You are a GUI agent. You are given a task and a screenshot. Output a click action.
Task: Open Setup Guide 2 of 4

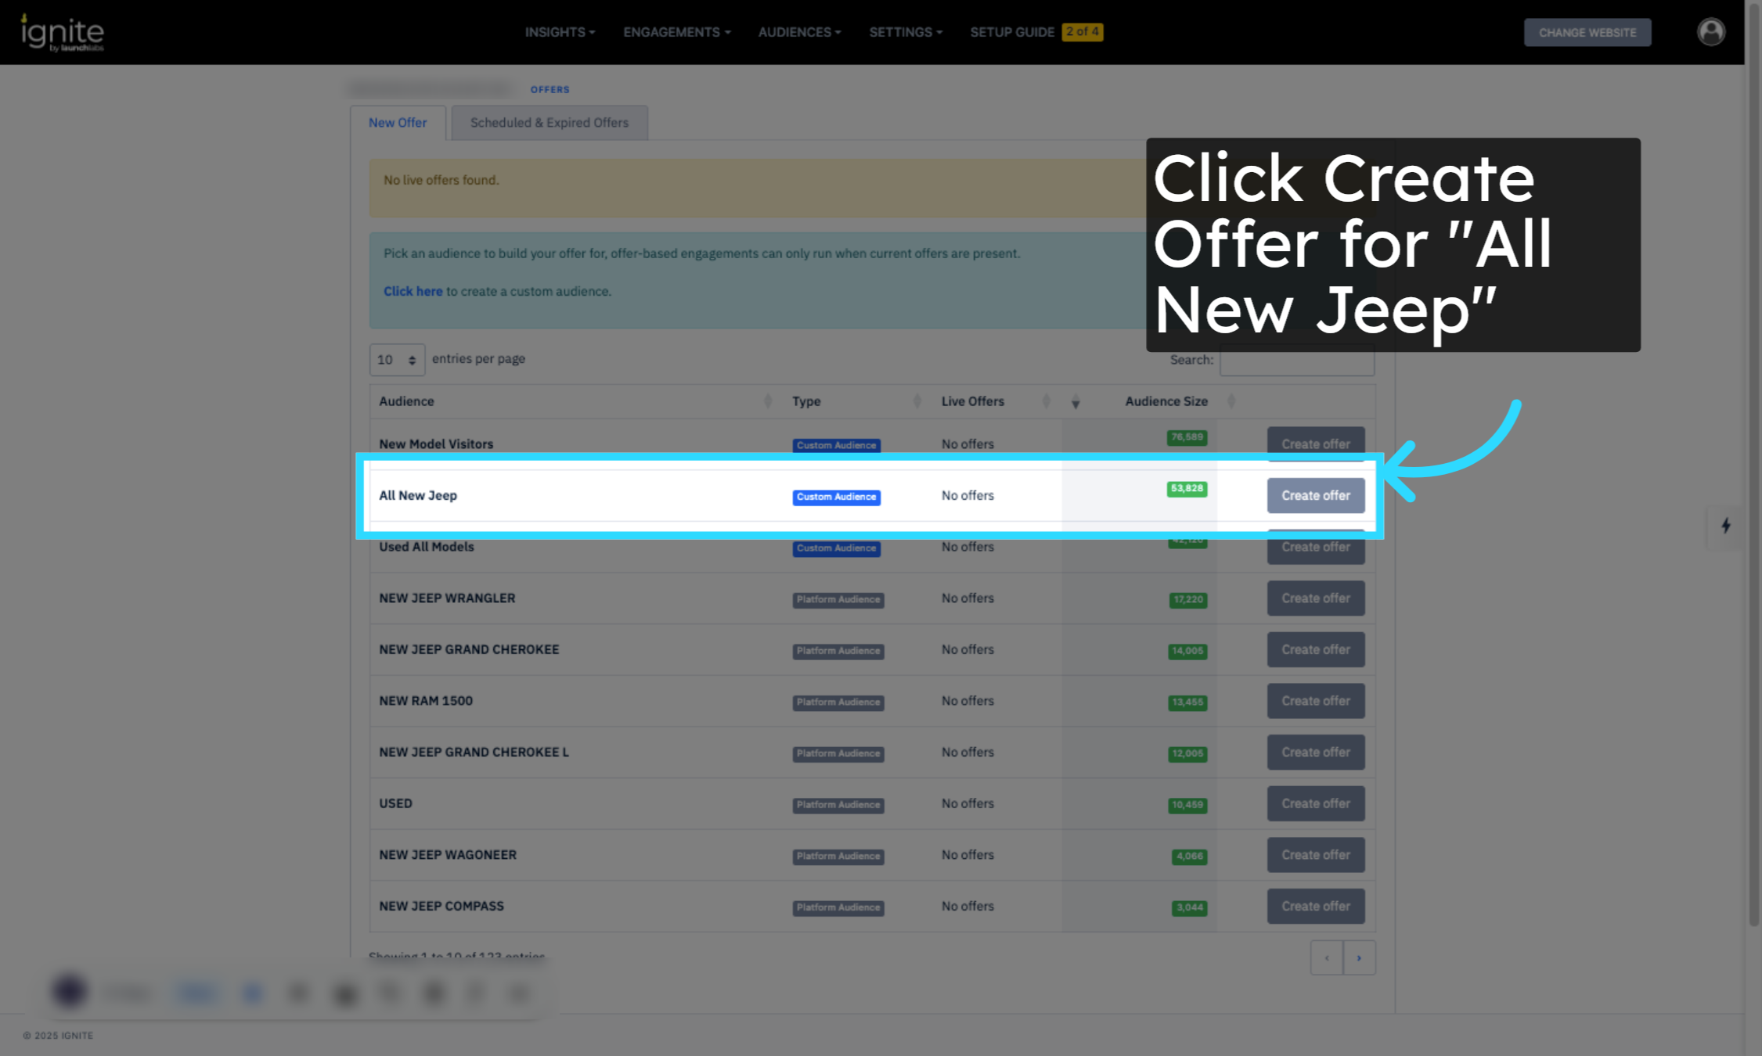[1036, 32]
